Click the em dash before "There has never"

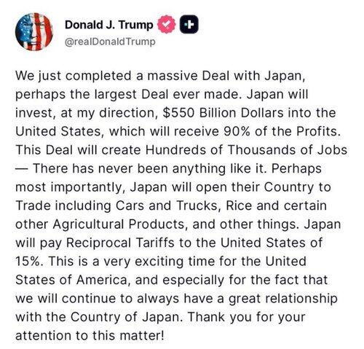(22, 168)
